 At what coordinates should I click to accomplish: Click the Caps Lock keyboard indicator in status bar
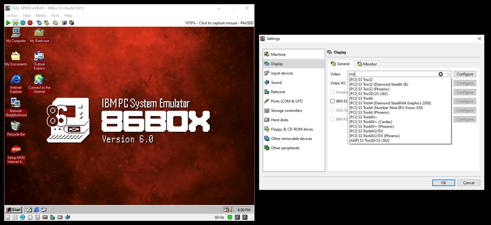[x=237, y=217]
